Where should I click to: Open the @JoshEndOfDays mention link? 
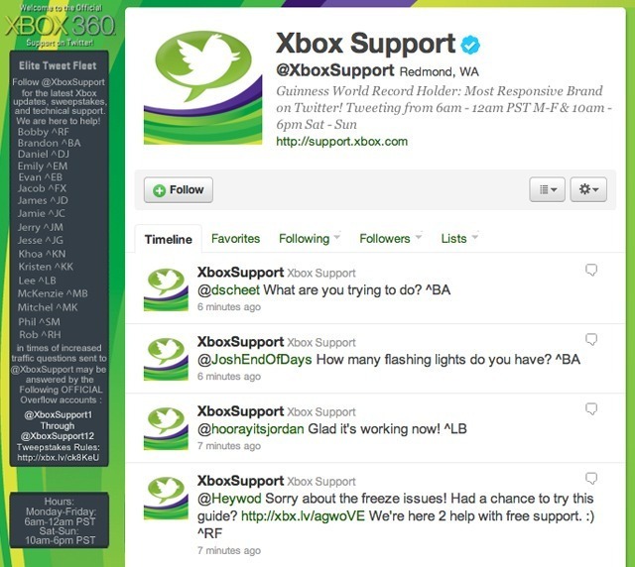click(254, 360)
